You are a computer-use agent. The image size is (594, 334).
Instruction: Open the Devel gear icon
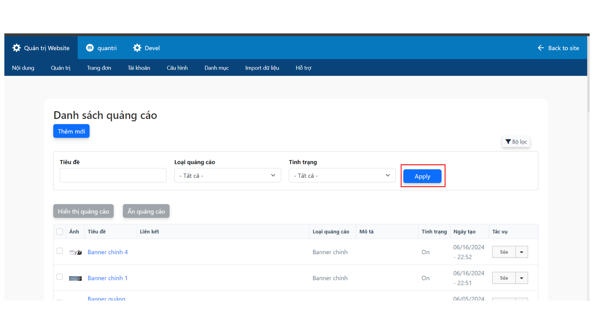(137, 48)
